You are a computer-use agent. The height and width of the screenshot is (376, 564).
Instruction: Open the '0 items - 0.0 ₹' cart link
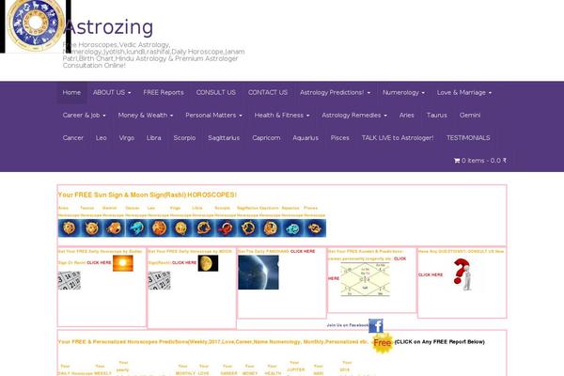click(480, 161)
